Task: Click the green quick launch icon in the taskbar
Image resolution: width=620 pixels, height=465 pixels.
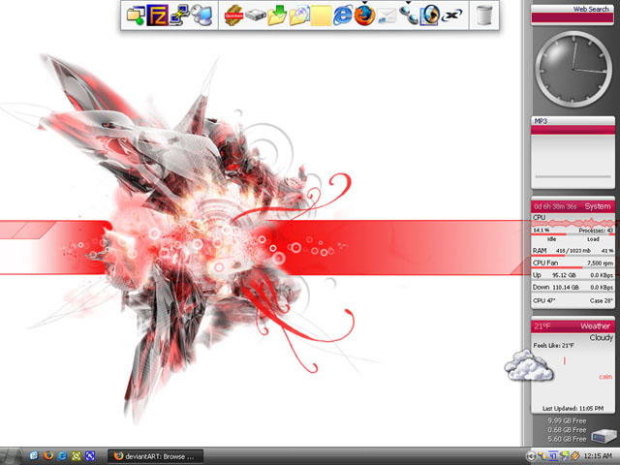Action: pos(76,456)
